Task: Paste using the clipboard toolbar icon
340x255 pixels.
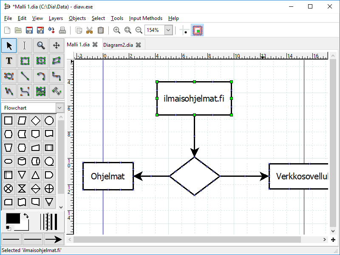Action: point(101,30)
